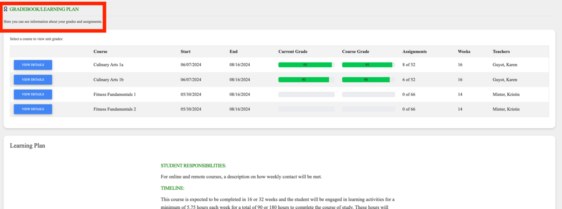Open View Details for Culinary Arts 1b
Screen dimensions: 562x209
click(33, 80)
